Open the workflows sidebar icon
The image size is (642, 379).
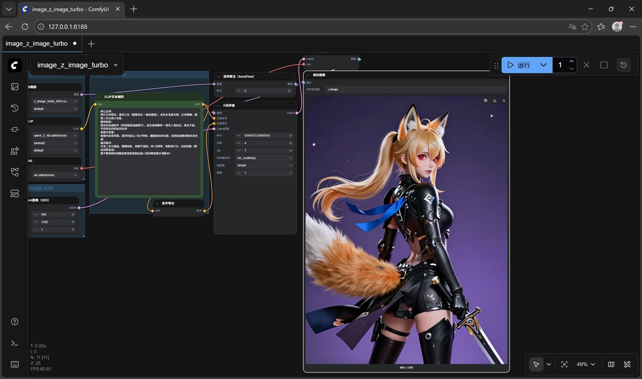(14, 172)
